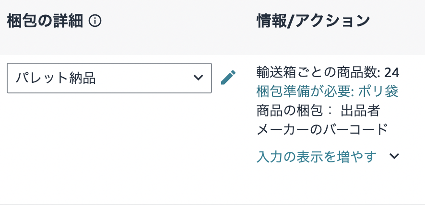Click the pencil edit icon

[228, 78]
